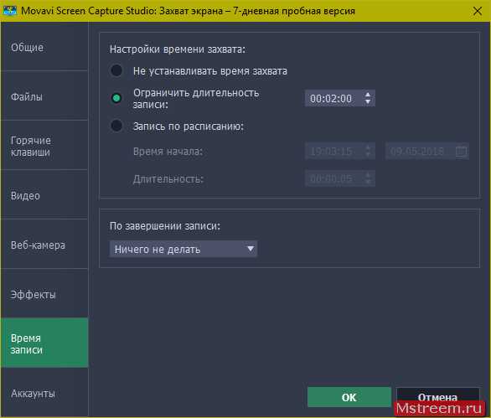The width and height of the screenshot is (491, 418).
Task: Close the settings dialog window
Action: [x=478, y=11]
